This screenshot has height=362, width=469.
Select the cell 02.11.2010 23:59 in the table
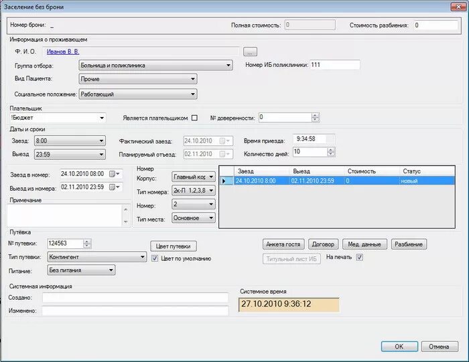[317, 181]
